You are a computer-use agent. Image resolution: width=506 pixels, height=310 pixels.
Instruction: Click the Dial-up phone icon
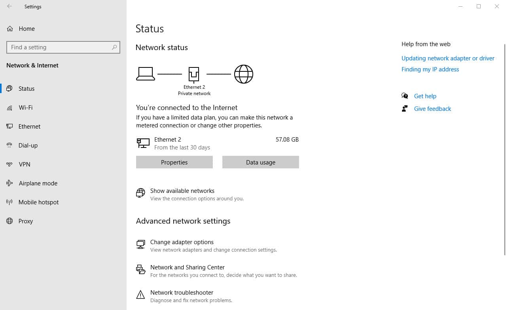(x=9, y=146)
